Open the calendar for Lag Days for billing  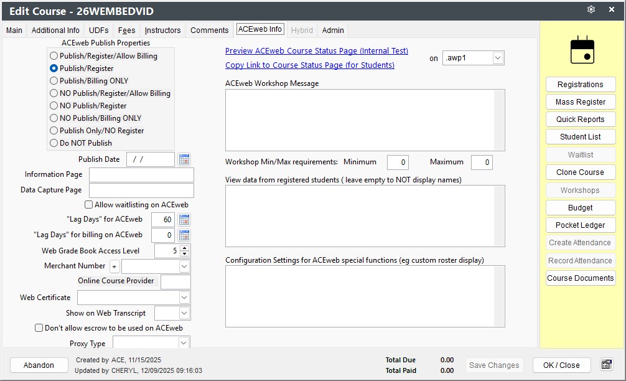184,235
